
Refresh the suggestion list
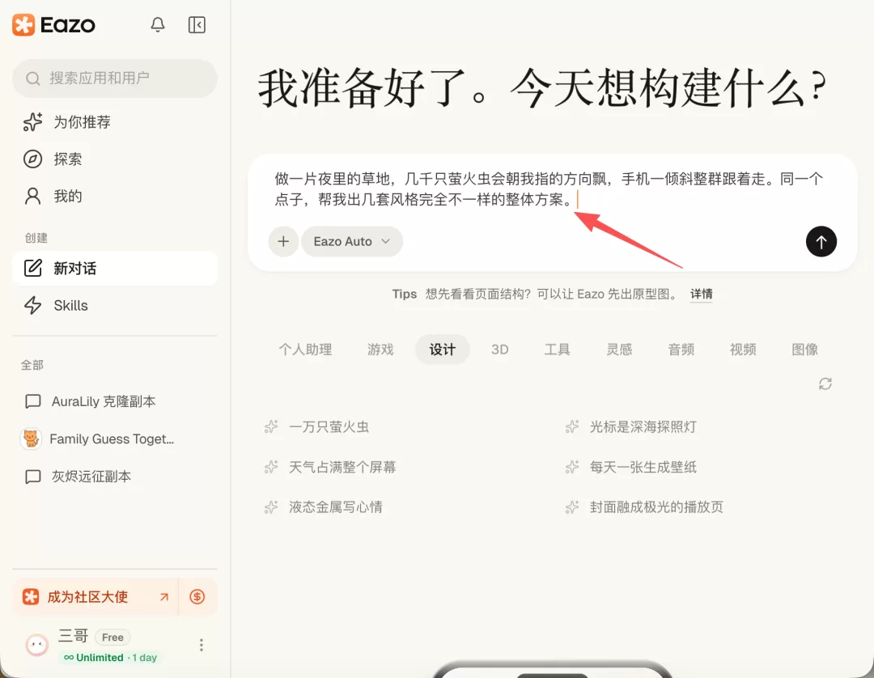coord(825,383)
